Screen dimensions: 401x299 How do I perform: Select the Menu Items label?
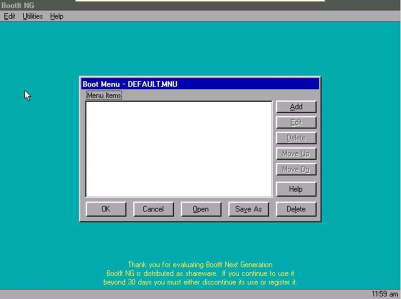point(104,95)
